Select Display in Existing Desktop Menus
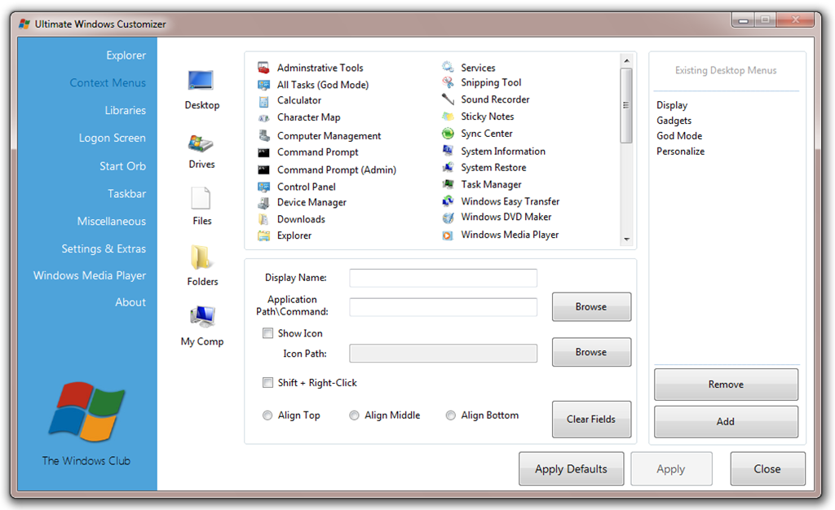Viewport: 835px width, 510px height. pyautogui.click(x=672, y=105)
